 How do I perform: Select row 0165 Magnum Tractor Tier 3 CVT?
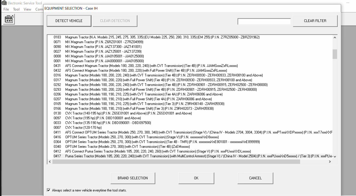(x=190, y=104)
